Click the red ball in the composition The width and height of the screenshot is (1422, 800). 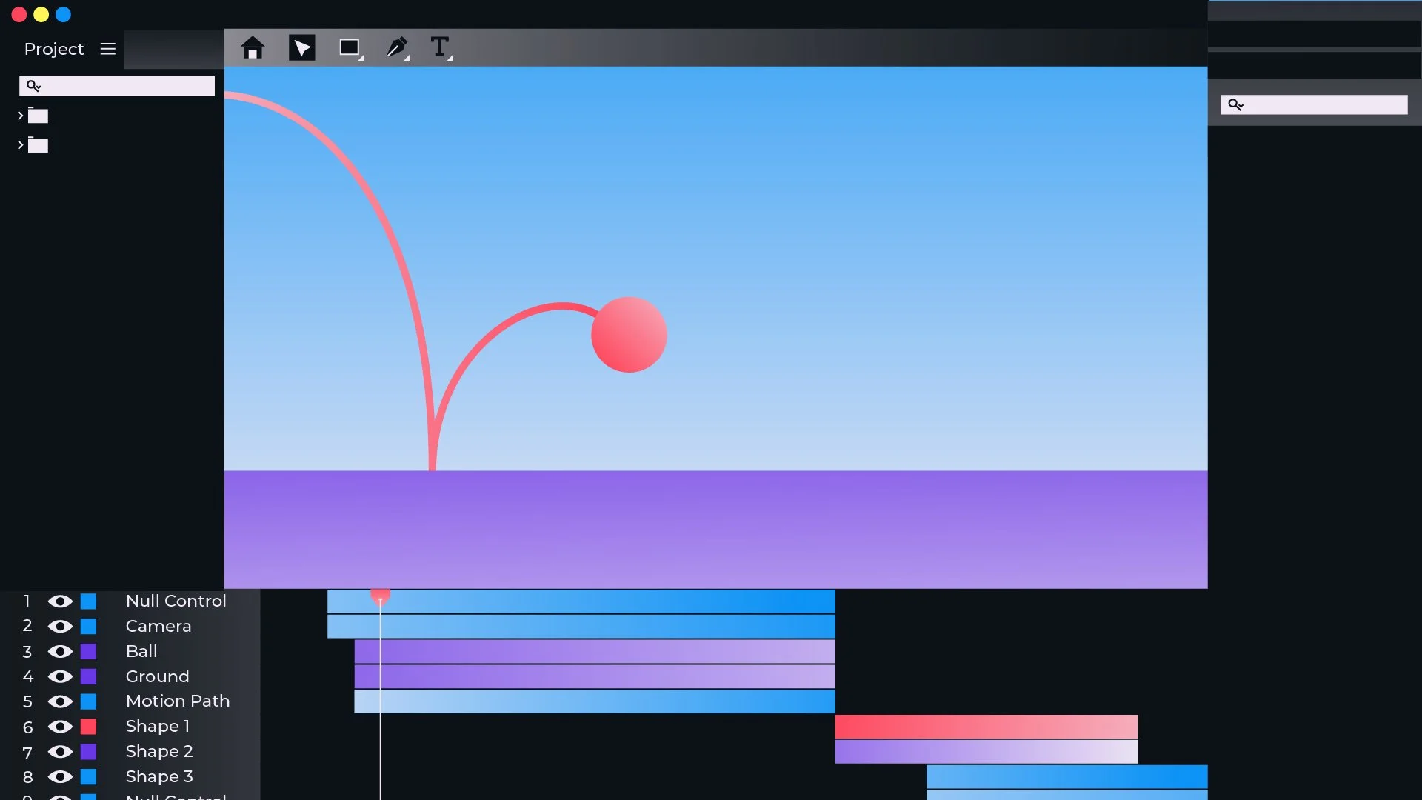[629, 335]
